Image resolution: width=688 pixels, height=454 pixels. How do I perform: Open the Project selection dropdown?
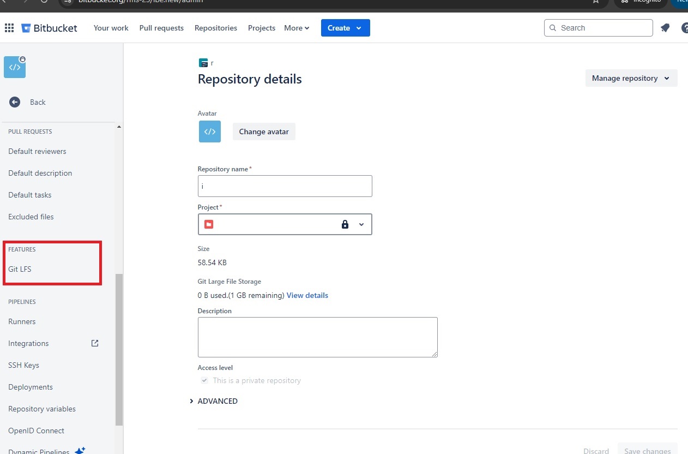pos(360,224)
